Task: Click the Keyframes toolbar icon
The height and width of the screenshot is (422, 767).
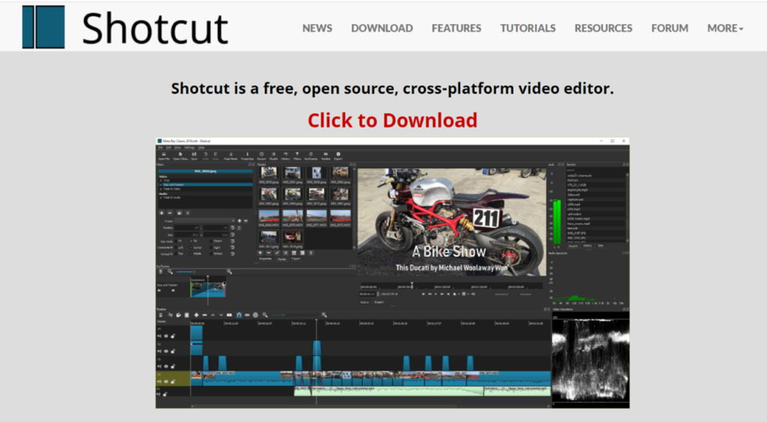Action: coord(311,156)
